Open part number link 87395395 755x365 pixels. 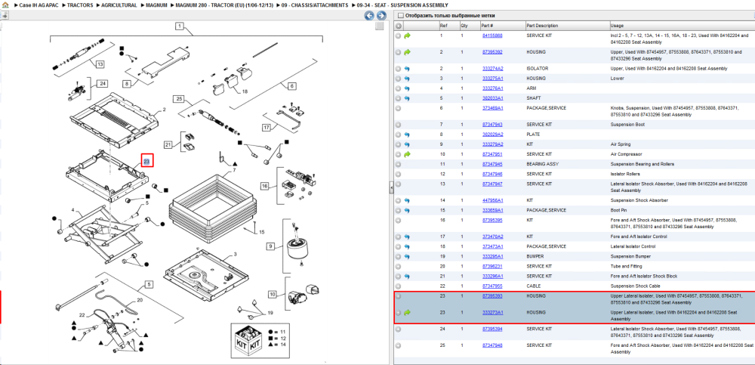[x=492, y=221]
